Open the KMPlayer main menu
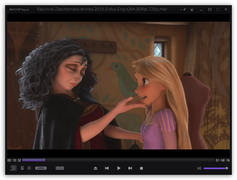 pyautogui.click(x=20, y=10)
